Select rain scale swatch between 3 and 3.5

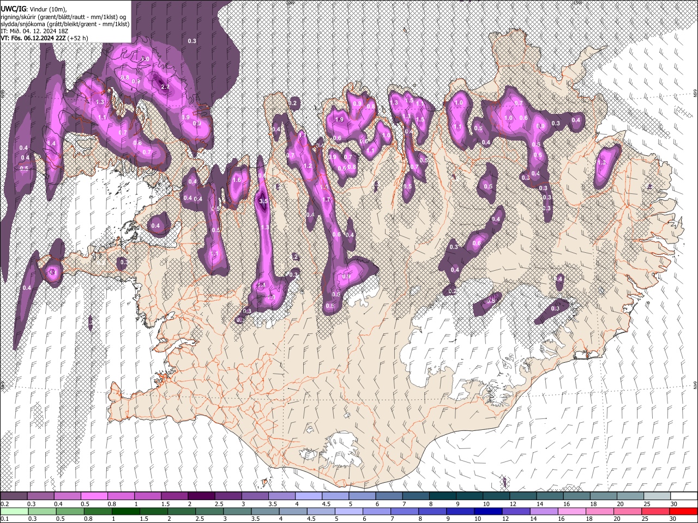point(237,511)
